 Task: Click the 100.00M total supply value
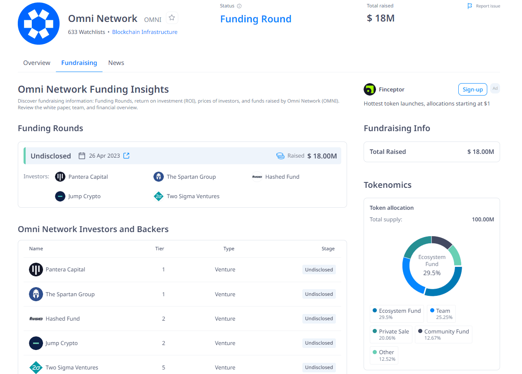pos(483,219)
